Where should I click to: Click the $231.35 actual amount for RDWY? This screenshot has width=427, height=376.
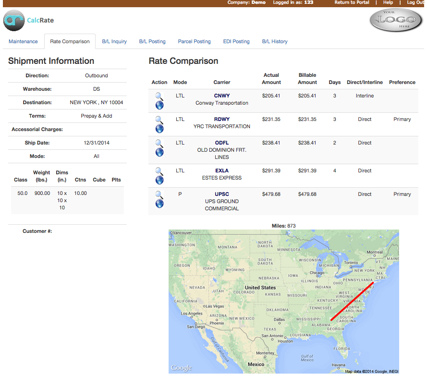coord(271,119)
